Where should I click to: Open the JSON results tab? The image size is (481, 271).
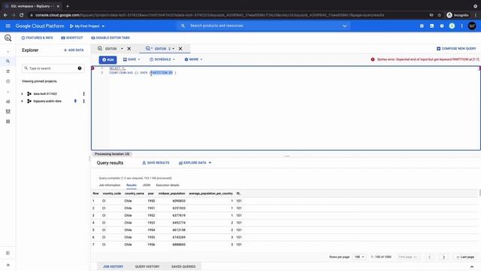(147, 185)
